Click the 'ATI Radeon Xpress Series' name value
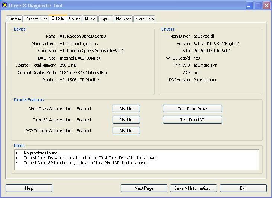272x198 pixels. [x=83, y=36]
